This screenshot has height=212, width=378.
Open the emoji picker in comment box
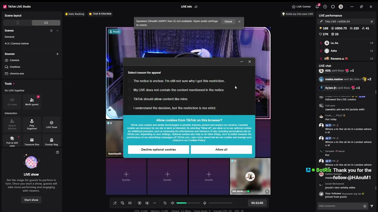[x=365, y=206]
